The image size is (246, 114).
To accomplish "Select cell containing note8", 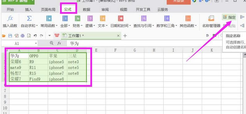I will (77, 73).
